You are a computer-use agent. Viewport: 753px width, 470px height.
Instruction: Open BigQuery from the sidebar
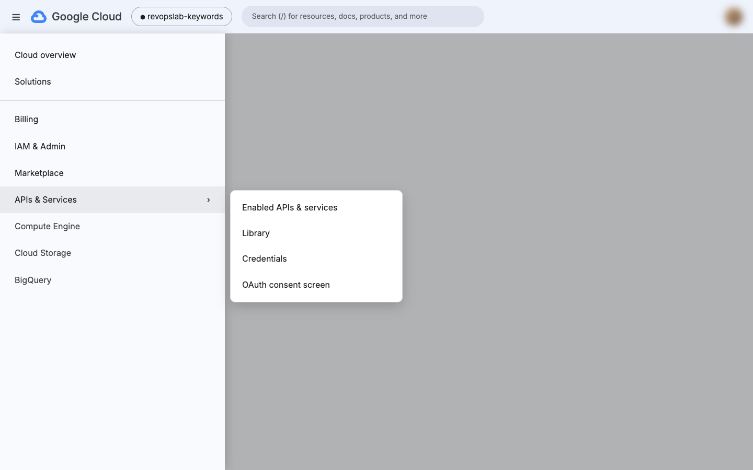[112, 280]
